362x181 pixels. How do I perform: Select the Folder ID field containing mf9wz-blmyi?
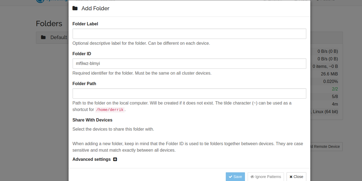tap(189, 64)
